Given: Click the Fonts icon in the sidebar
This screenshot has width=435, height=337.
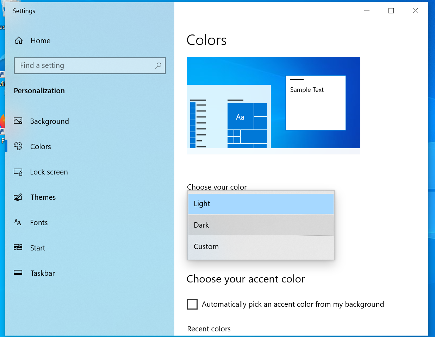Looking at the screenshot, I should coord(18,222).
